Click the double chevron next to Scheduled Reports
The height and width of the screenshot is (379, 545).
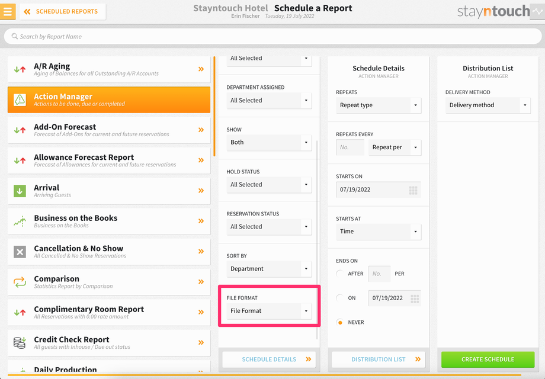(27, 12)
